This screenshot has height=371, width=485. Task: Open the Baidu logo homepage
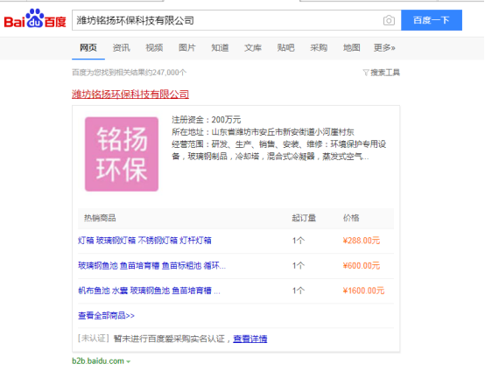[35, 18]
